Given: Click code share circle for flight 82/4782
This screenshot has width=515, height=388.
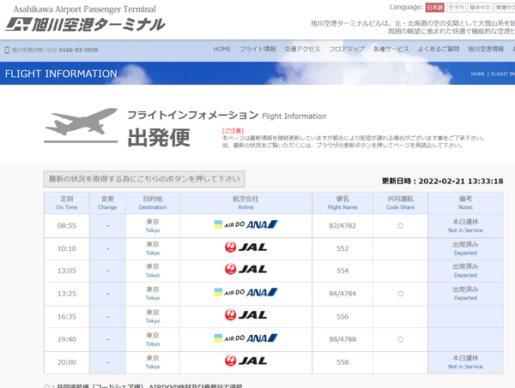Looking at the screenshot, I should (400, 226).
